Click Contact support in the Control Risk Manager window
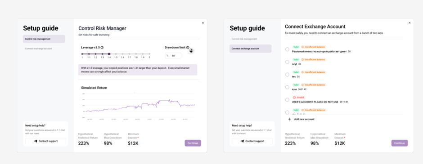Image resolution: width=423 pixels, height=164 pixels. (x=45, y=141)
